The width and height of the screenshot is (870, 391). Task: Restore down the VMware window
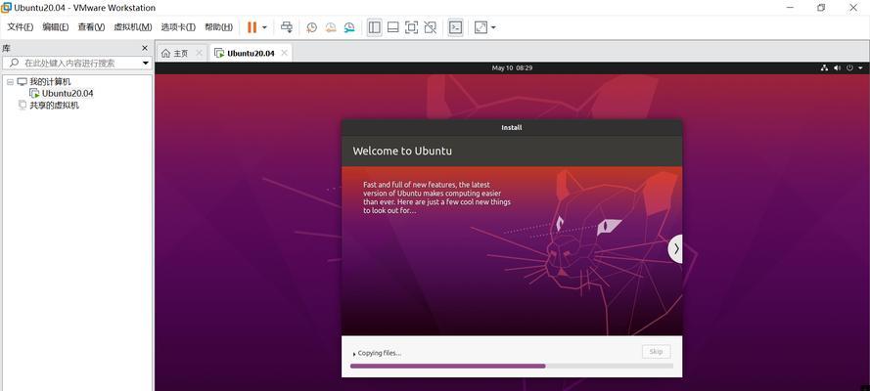pos(821,8)
